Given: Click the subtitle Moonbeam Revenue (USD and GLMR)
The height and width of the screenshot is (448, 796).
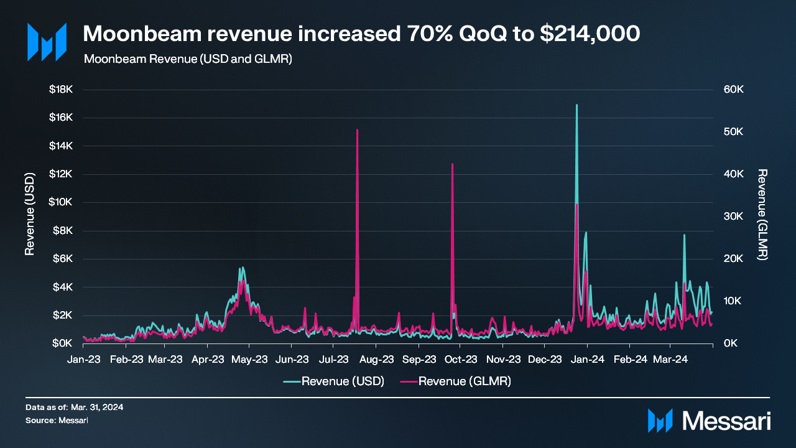Looking at the screenshot, I should point(188,59).
